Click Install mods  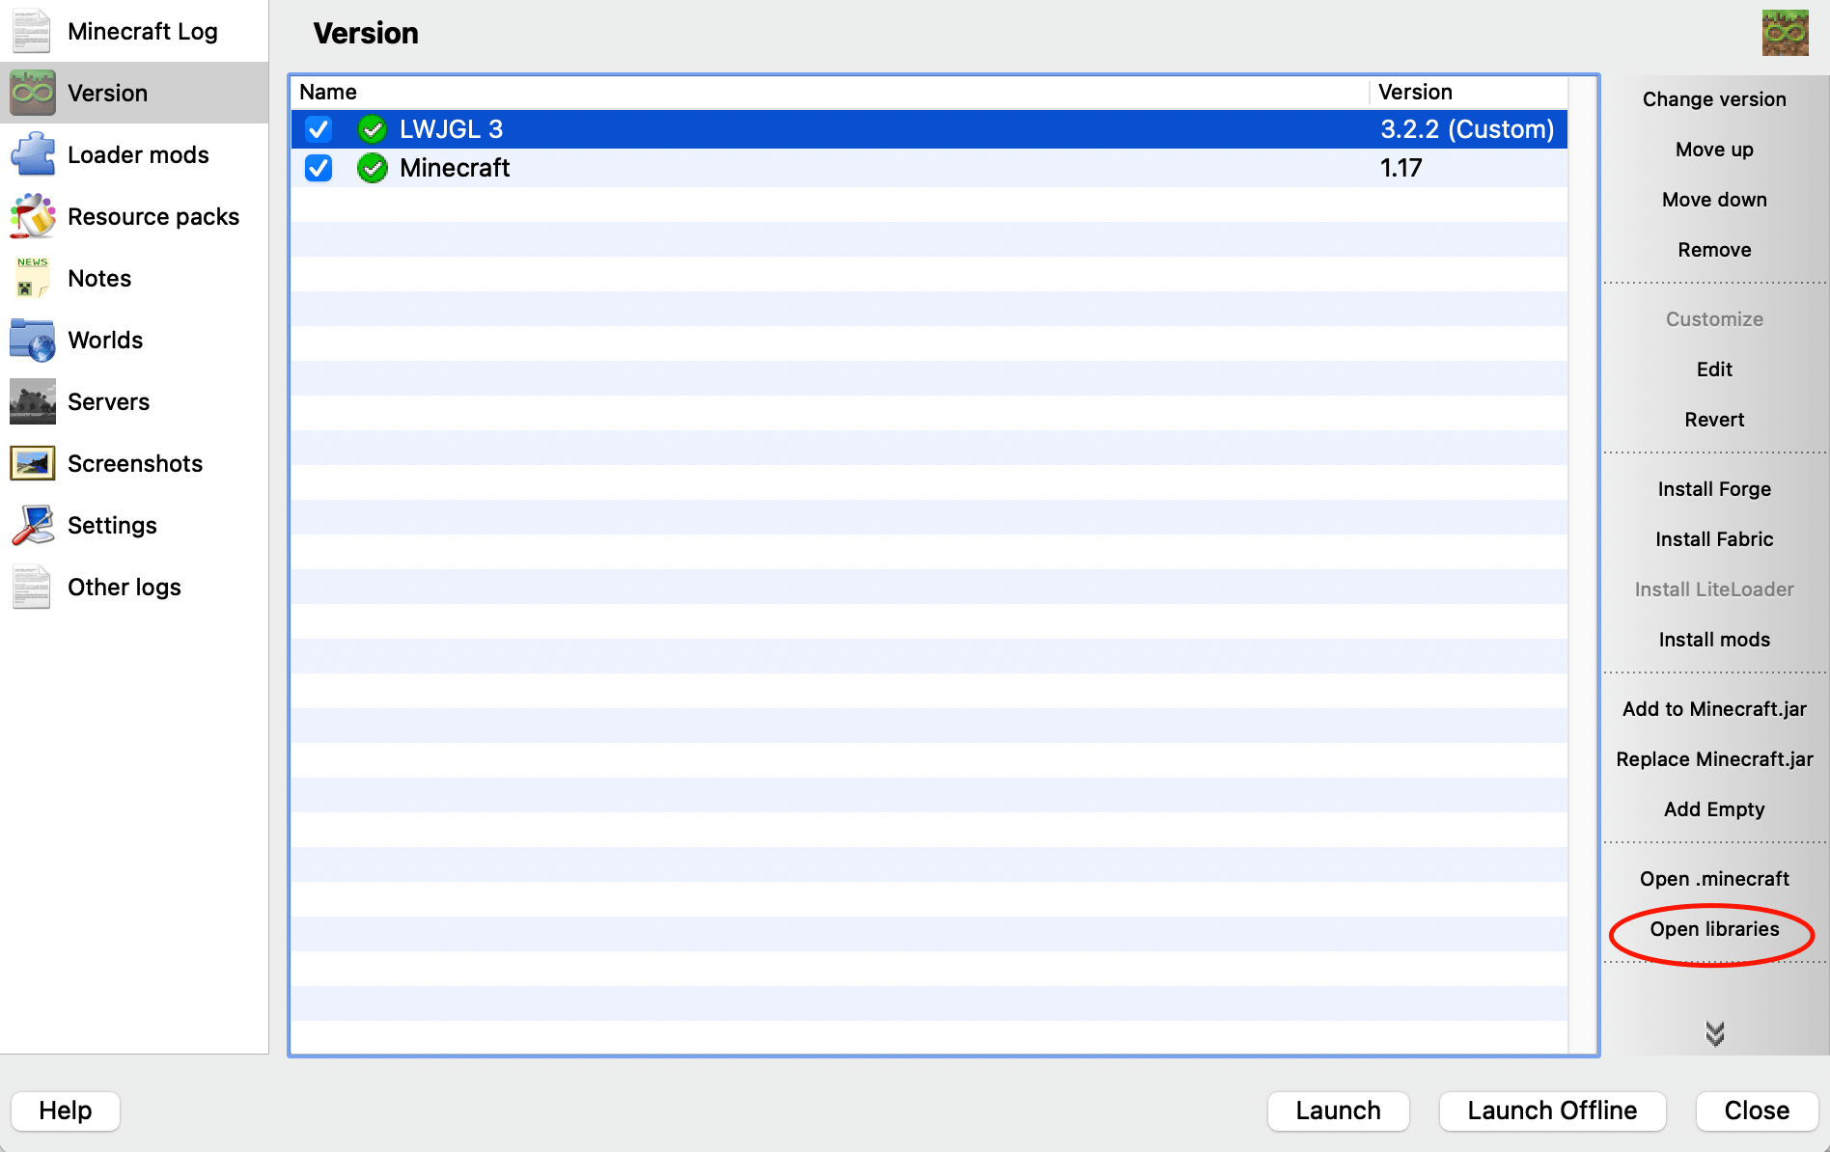(x=1714, y=640)
